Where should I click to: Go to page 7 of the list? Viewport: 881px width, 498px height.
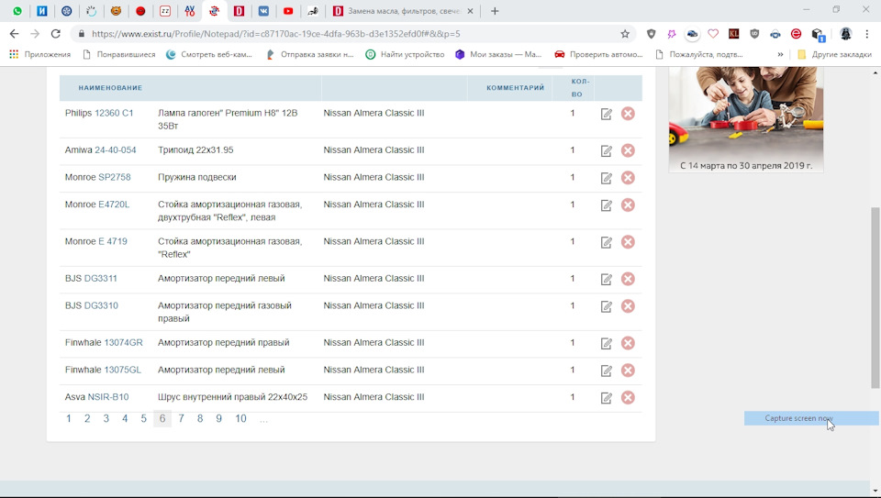181,418
